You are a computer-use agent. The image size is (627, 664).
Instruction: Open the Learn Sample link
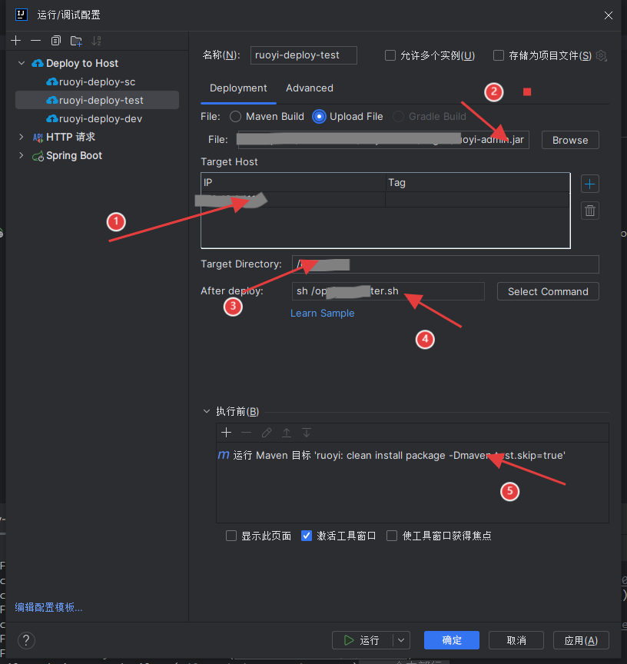click(x=322, y=313)
